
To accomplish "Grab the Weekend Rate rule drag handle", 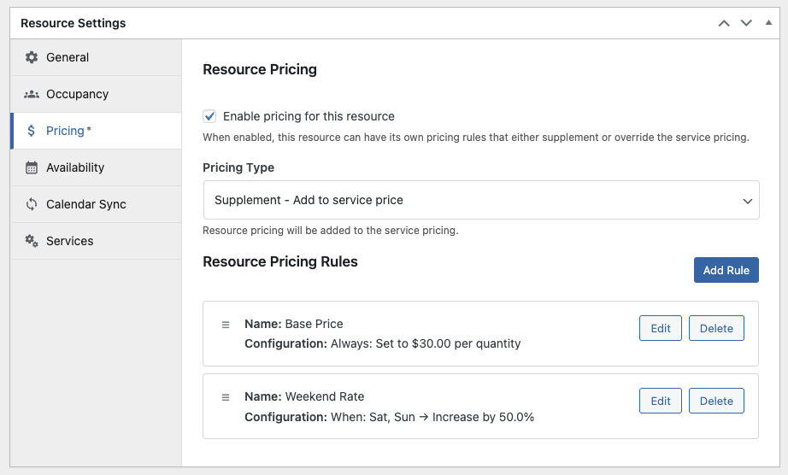I will (226, 397).
